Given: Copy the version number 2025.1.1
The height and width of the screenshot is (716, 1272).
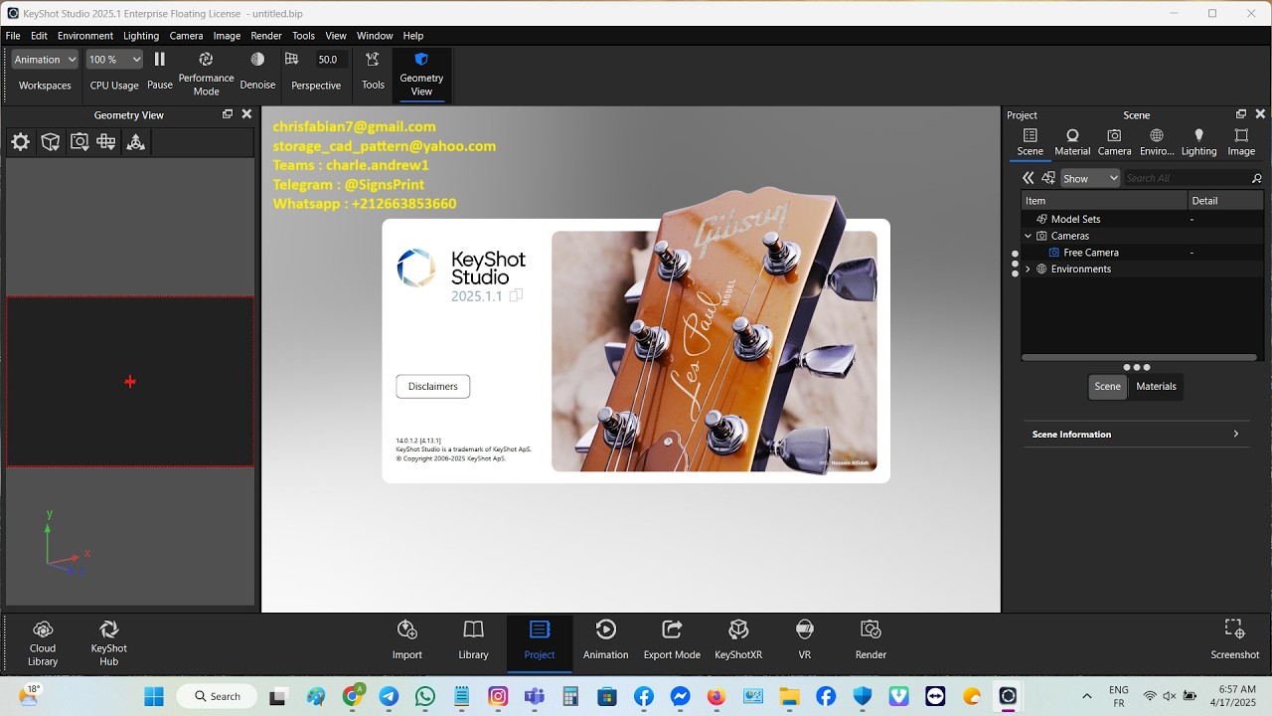Looking at the screenshot, I should pos(516,296).
